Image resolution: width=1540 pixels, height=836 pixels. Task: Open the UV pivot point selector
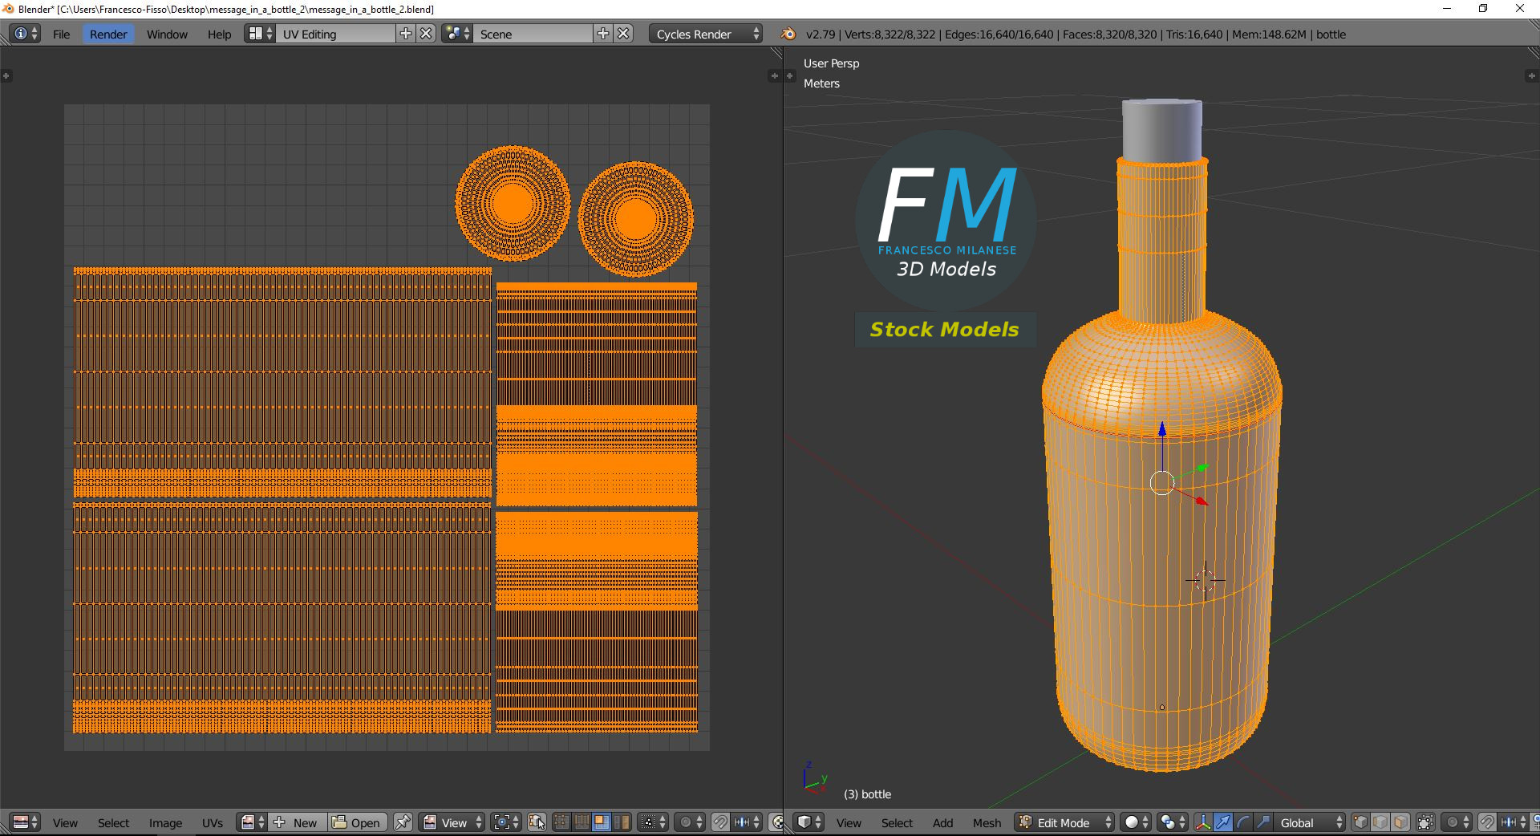[x=506, y=822]
